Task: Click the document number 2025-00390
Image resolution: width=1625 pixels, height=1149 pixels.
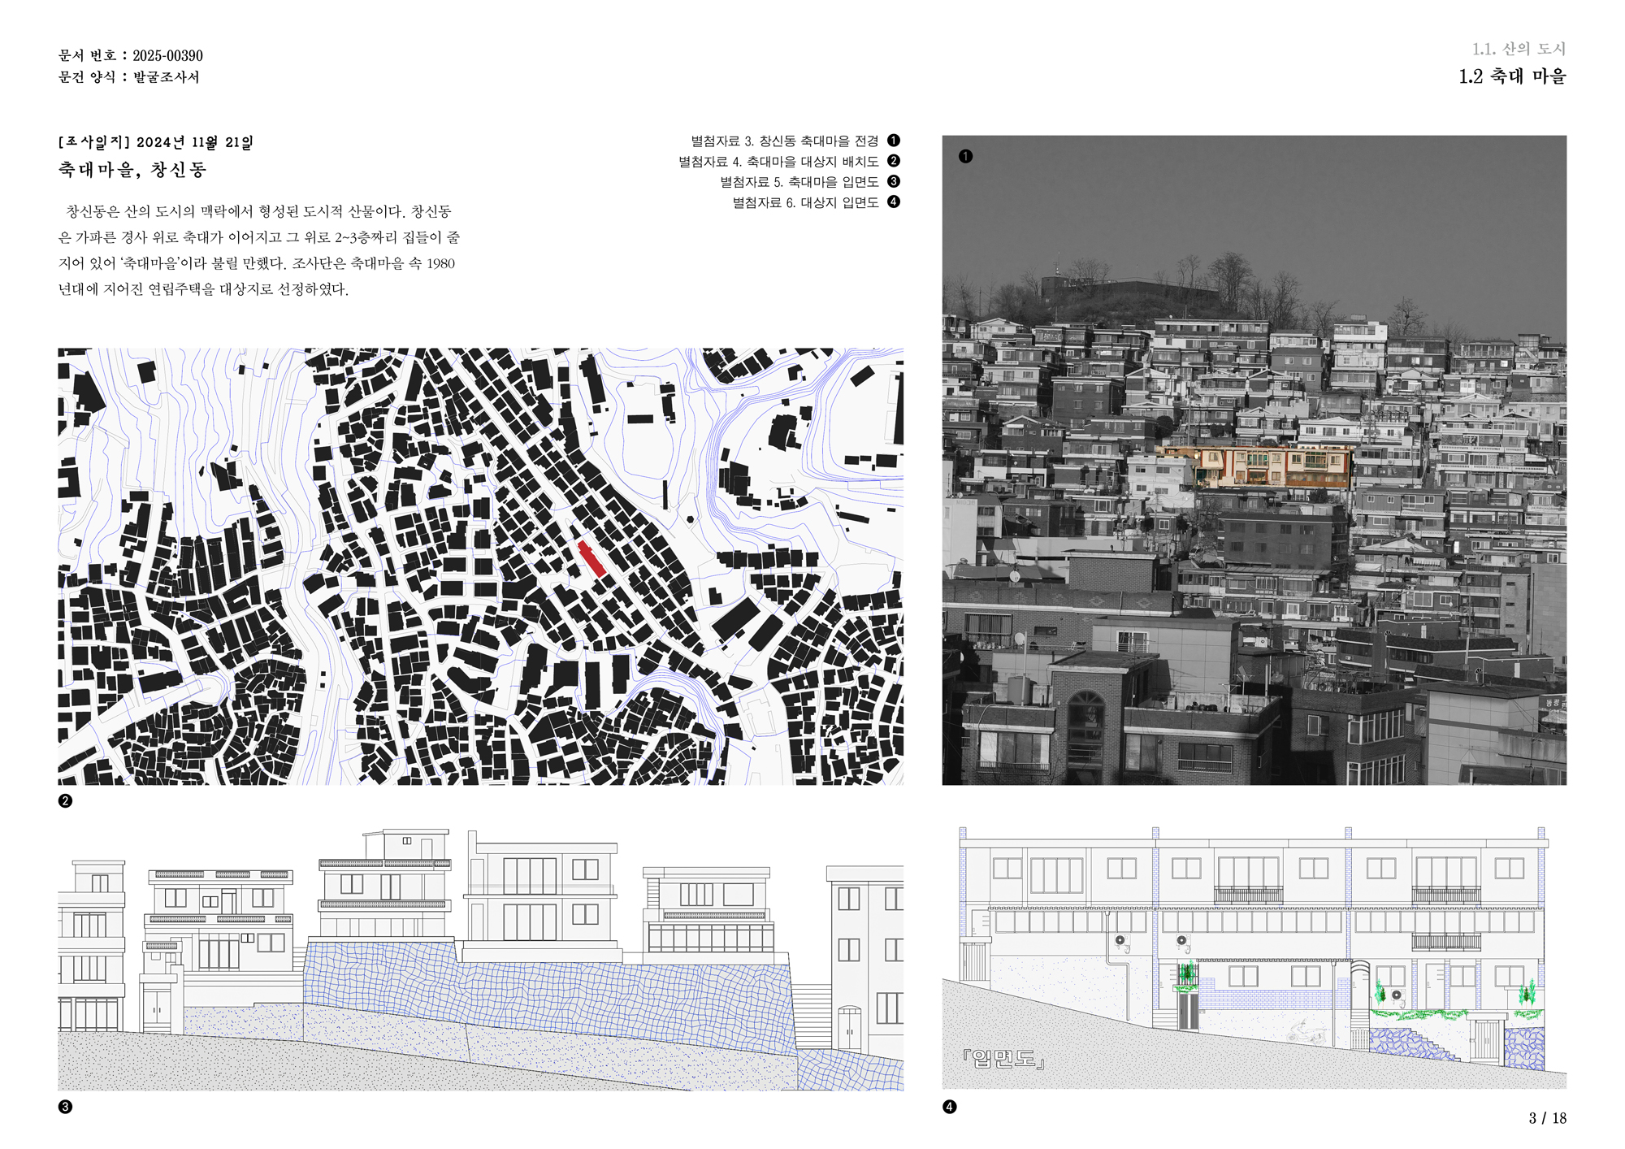Action: (167, 55)
